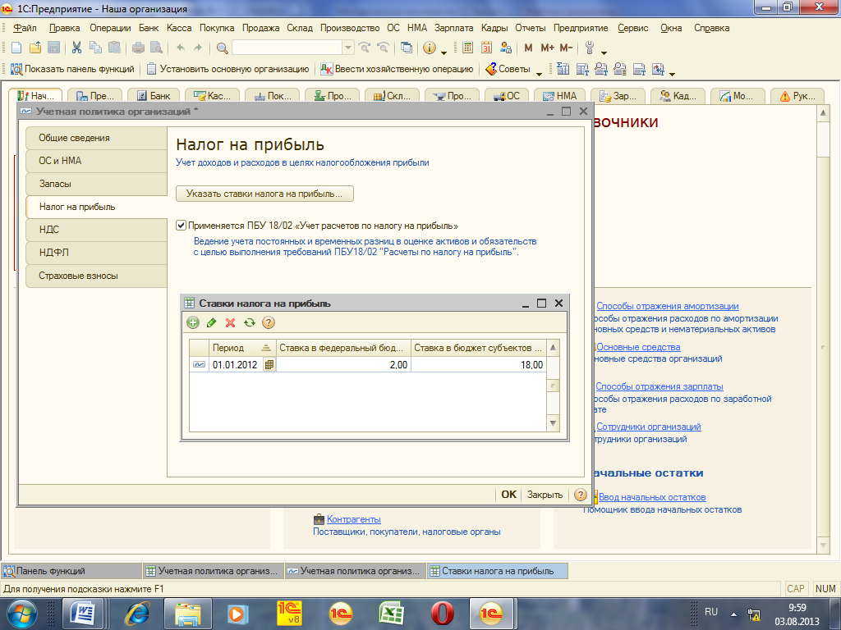Toggle the Применяется ПБУ 18/02 checkbox
The width and height of the screenshot is (841, 630).
click(x=182, y=226)
